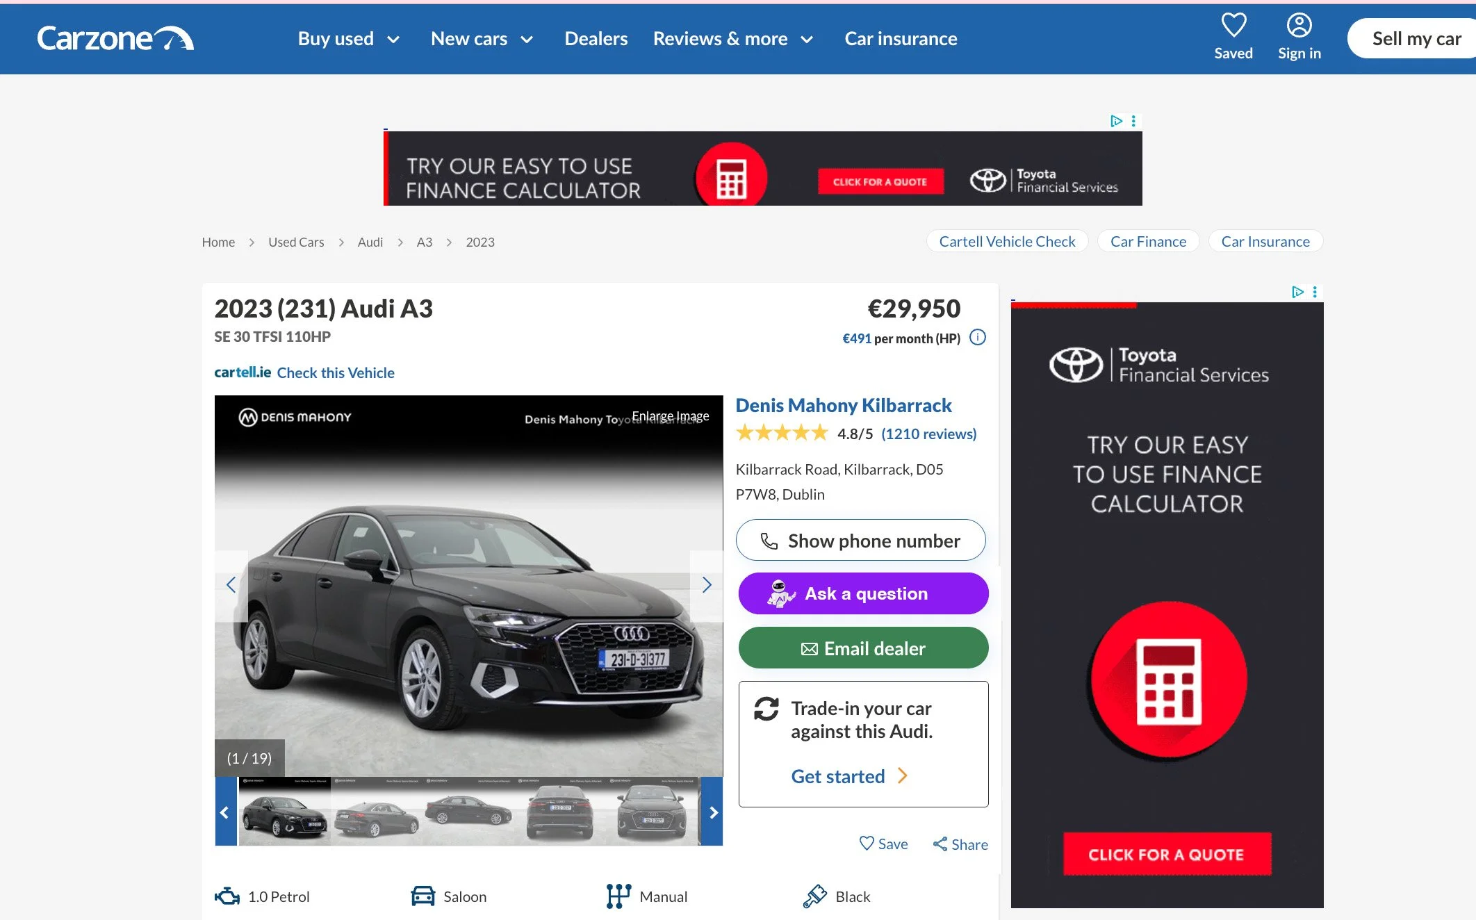Click the phone handset icon
The image size is (1476, 920).
click(x=769, y=541)
